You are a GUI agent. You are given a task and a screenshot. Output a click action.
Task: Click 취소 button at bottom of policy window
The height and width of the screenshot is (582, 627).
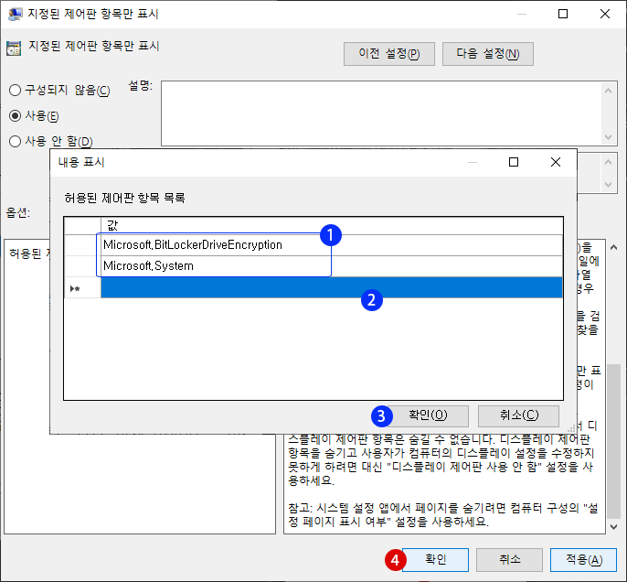click(509, 559)
